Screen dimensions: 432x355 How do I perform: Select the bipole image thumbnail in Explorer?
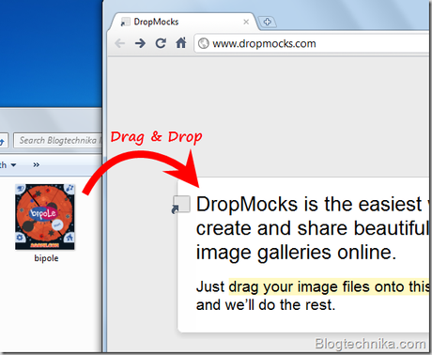45,217
